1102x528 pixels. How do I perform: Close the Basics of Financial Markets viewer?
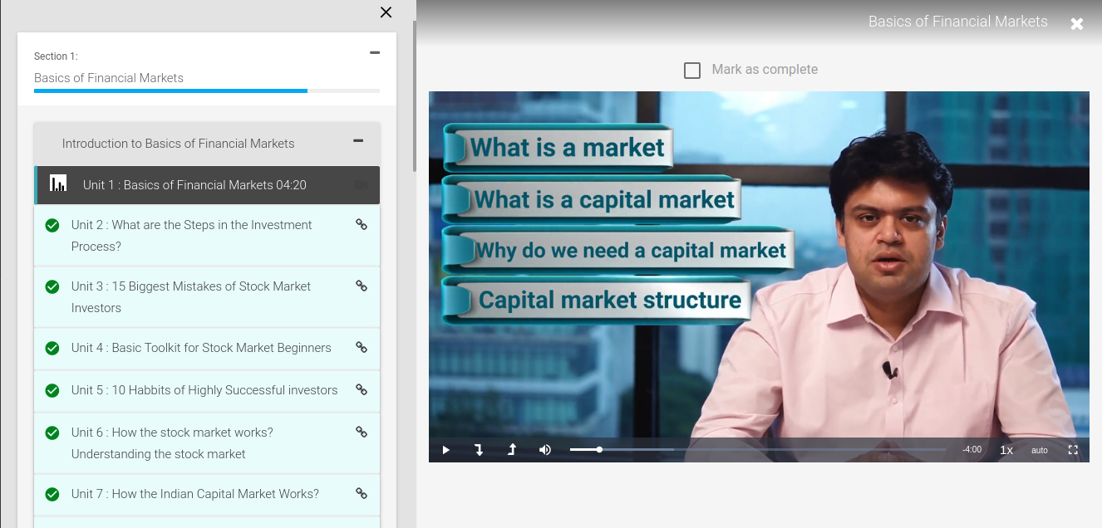(x=1077, y=23)
